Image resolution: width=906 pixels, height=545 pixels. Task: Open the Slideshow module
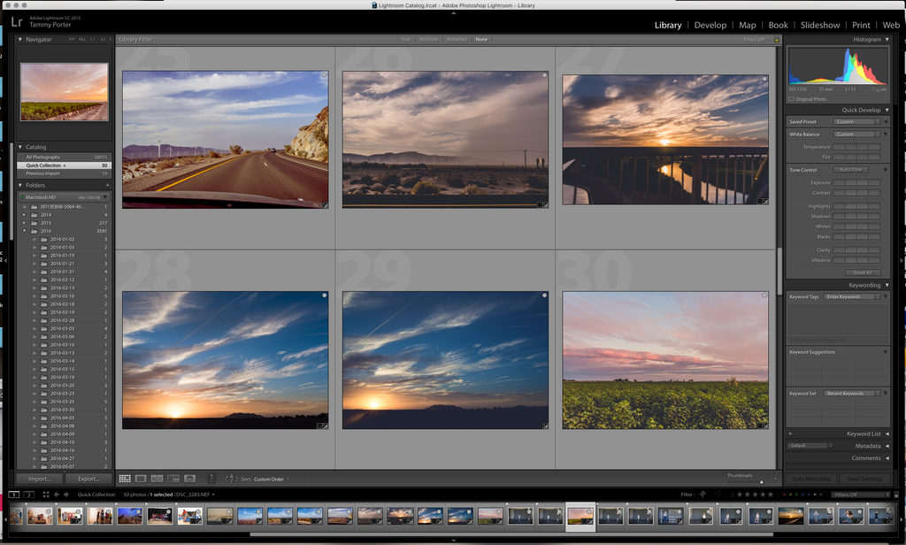point(820,25)
